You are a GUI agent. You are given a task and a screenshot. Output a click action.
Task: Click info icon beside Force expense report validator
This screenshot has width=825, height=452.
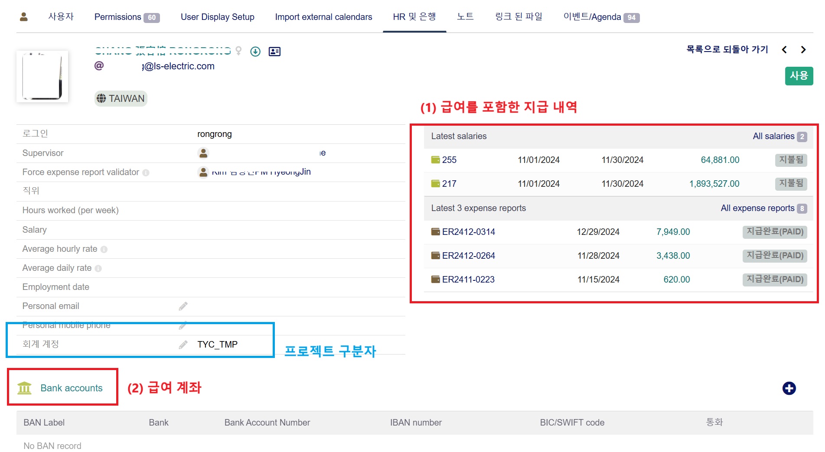coord(146,173)
